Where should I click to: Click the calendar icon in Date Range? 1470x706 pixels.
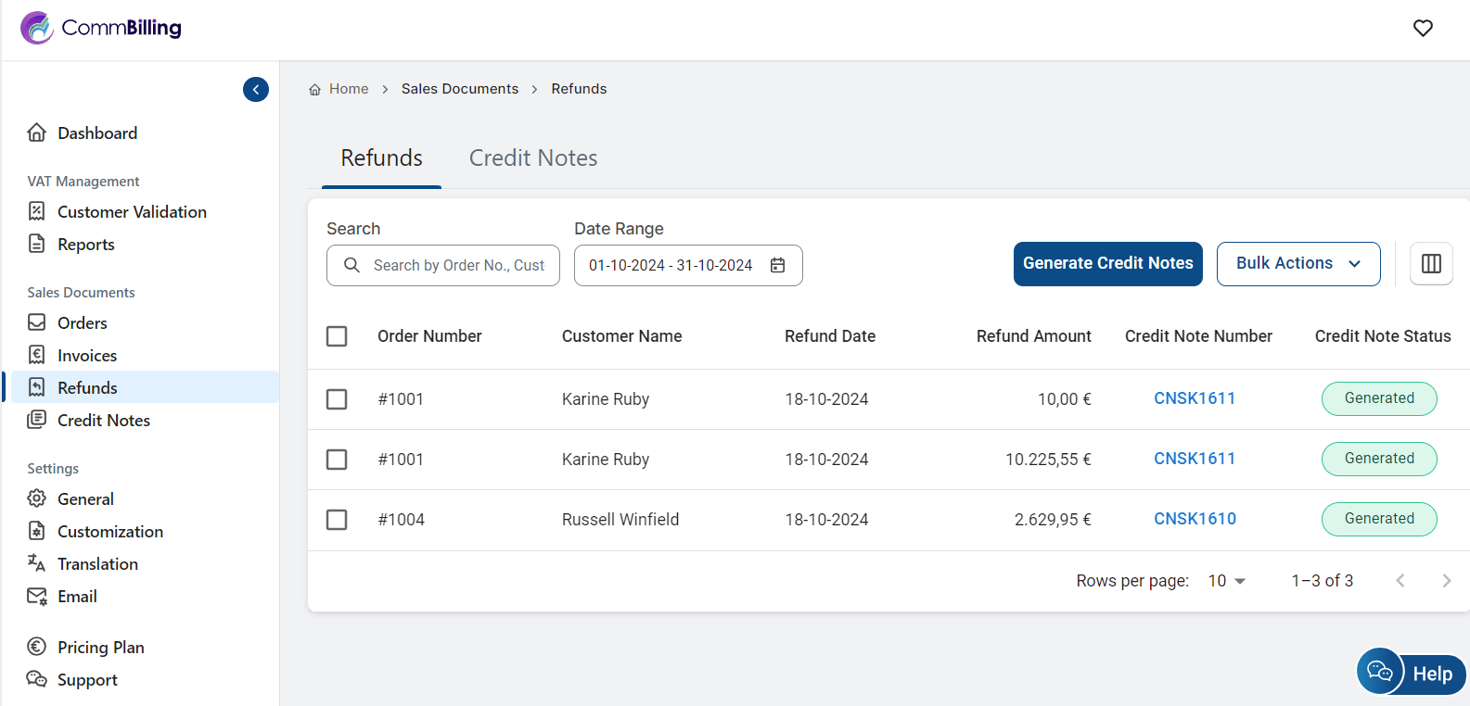click(778, 266)
